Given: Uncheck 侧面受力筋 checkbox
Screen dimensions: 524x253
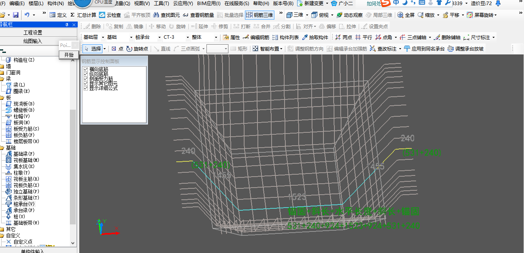Looking at the screenshot, I should (x=86, y=79).
